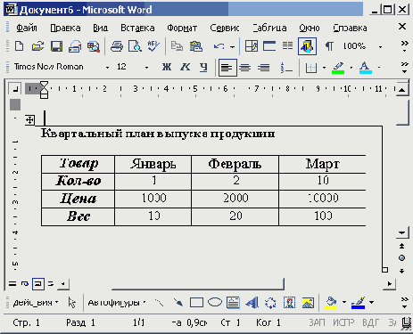This screenshot has width=413, height=334.
Task: Open the undo history dropdown arrow
Action: click(x=233, y=47)
